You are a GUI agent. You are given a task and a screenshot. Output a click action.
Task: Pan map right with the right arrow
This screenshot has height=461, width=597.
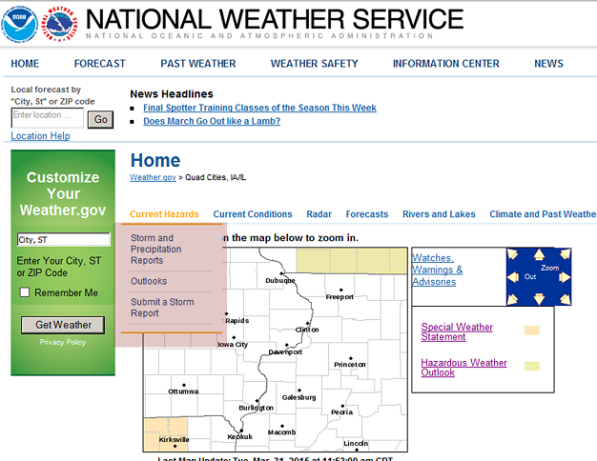click(565, 277)
